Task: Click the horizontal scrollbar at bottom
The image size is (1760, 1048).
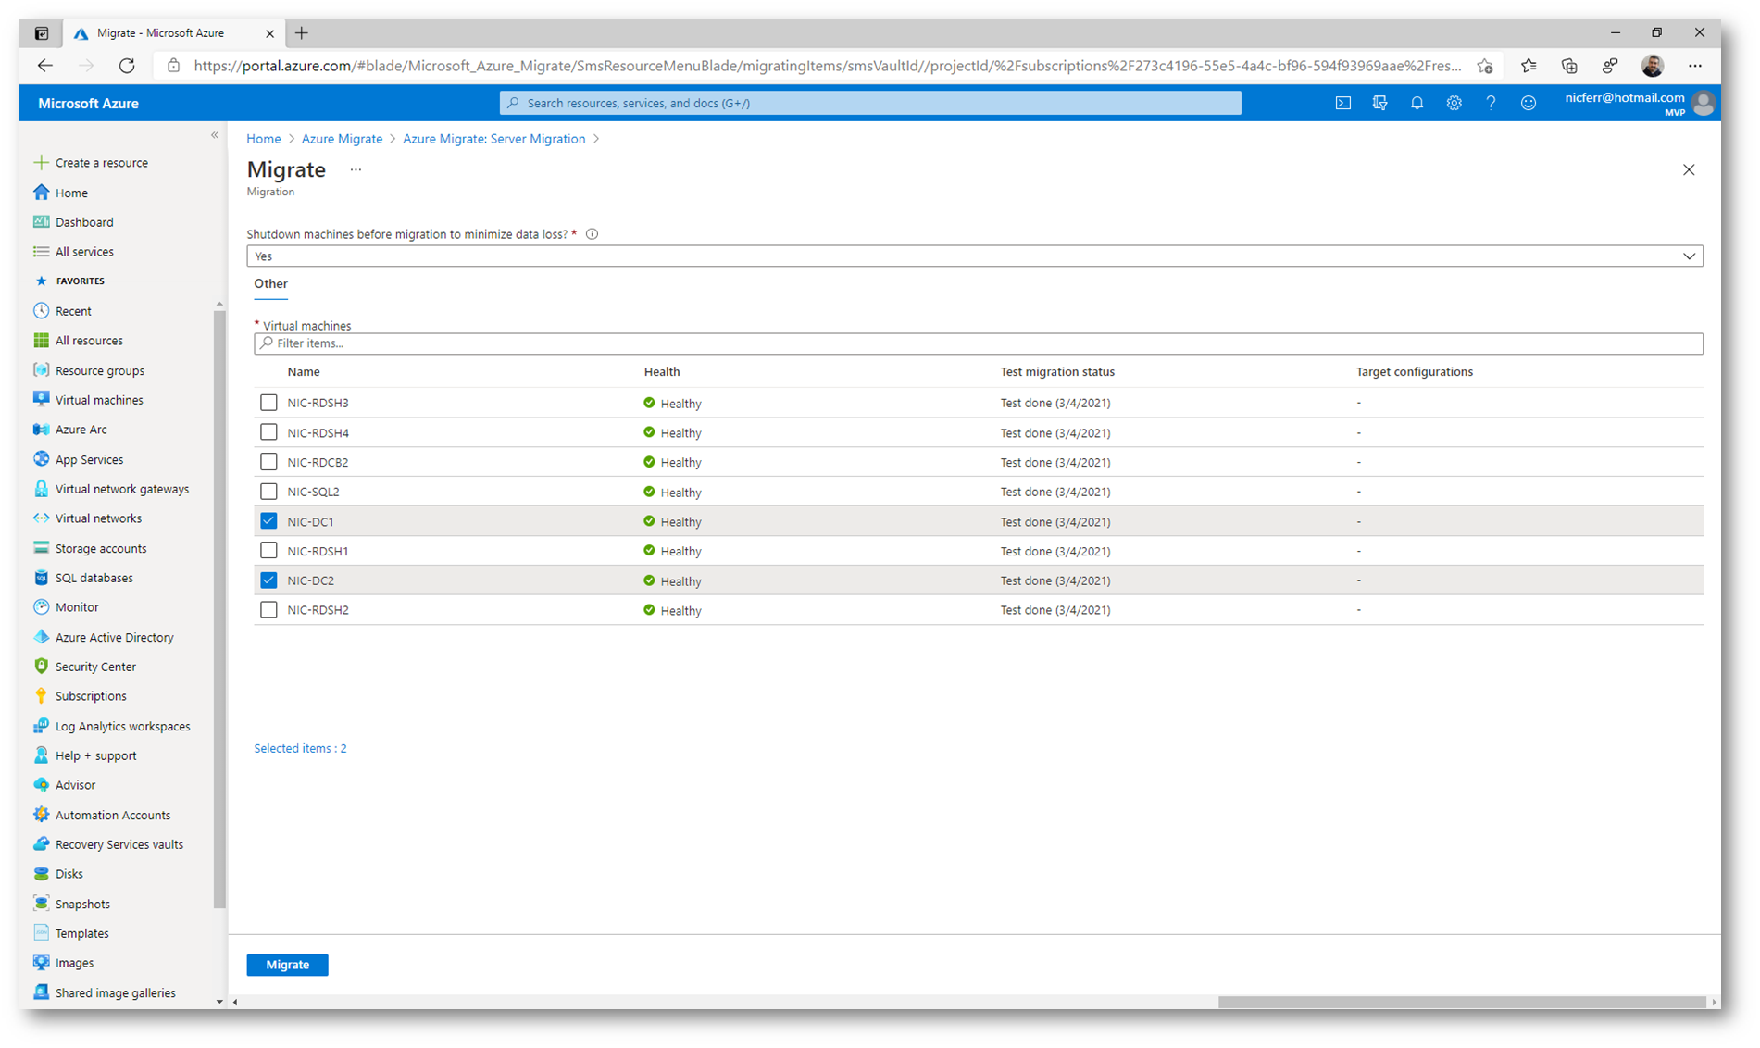Action: (x=1461, y=1002)
